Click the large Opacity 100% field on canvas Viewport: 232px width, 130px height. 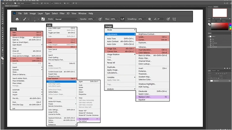pos(91,19)
